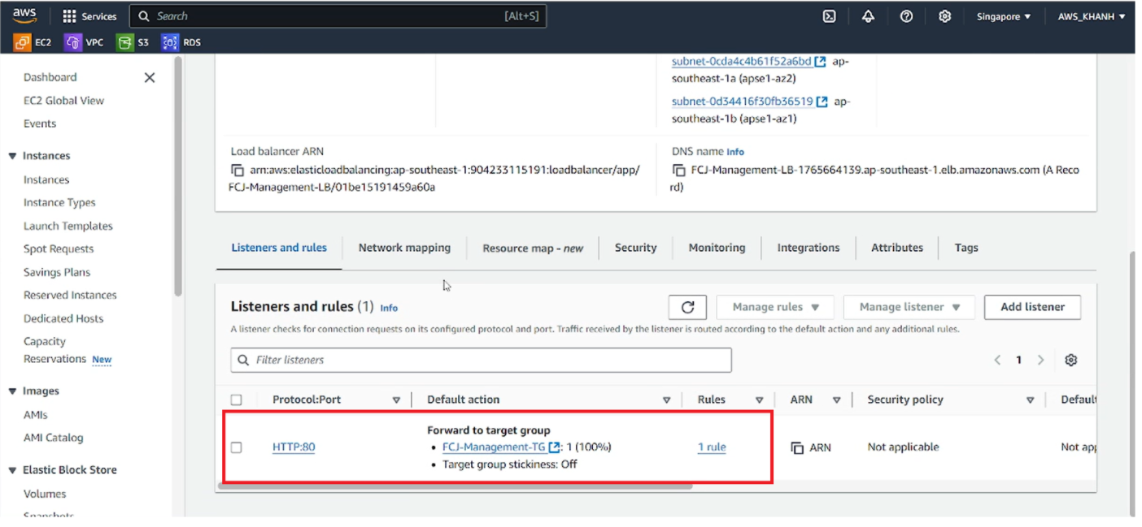This screenshot has width=1142, height=527.
Task: Copy the load balancer ARN icon
Action: (x=238, y=171)
